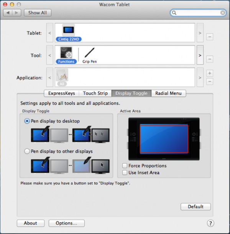
Task: Enable Use Inset Area checkbox
Action: 125,173
